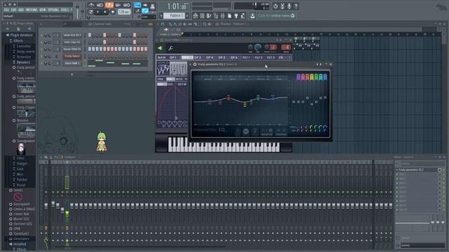
Task: Click the microphone recording icon
Action: coord(289,6)
